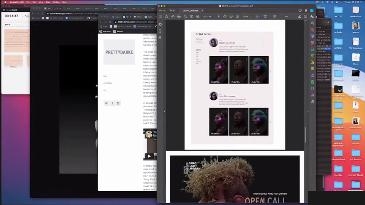Open the pink Edit PDF tool icon

312,43
